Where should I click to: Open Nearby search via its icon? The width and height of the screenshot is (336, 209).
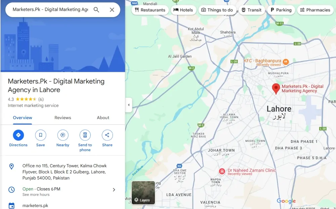pos(62,135)
